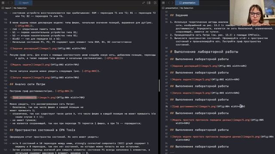The image size is (275, 154).
Task: Click 'Задание деклараций' line in presentation
Action: click(x=208, y=66)
